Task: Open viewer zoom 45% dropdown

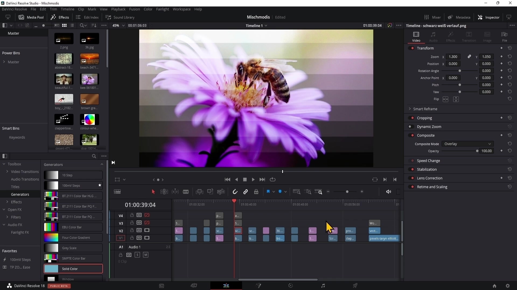Action: click(x=119, y=26)
